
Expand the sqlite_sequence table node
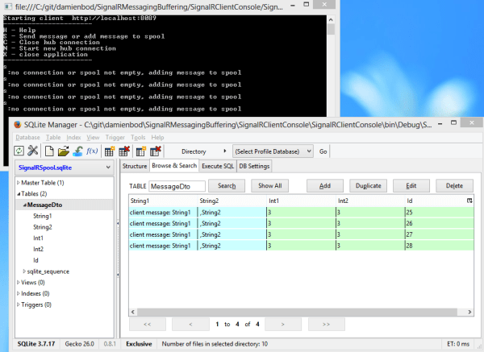point(24,271)
